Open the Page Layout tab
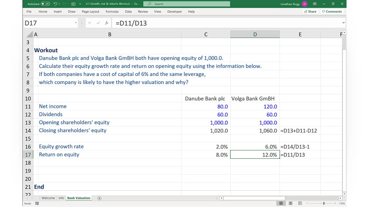Image resolution: width=369 pixels, height=207 pixels. click(x=90, y=12)
